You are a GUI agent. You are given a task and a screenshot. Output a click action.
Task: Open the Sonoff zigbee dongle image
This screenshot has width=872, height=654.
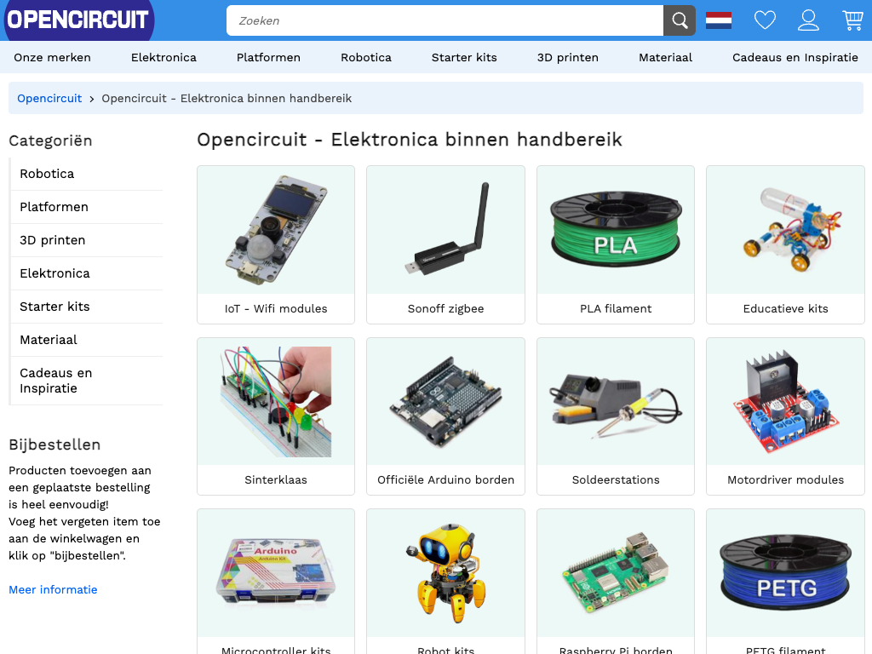pos(445,230)
